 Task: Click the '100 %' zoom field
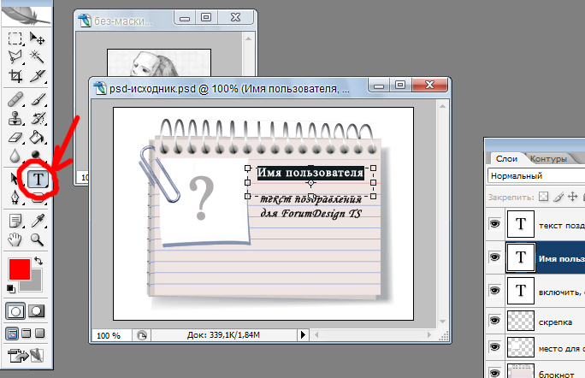tap(111, 335)
